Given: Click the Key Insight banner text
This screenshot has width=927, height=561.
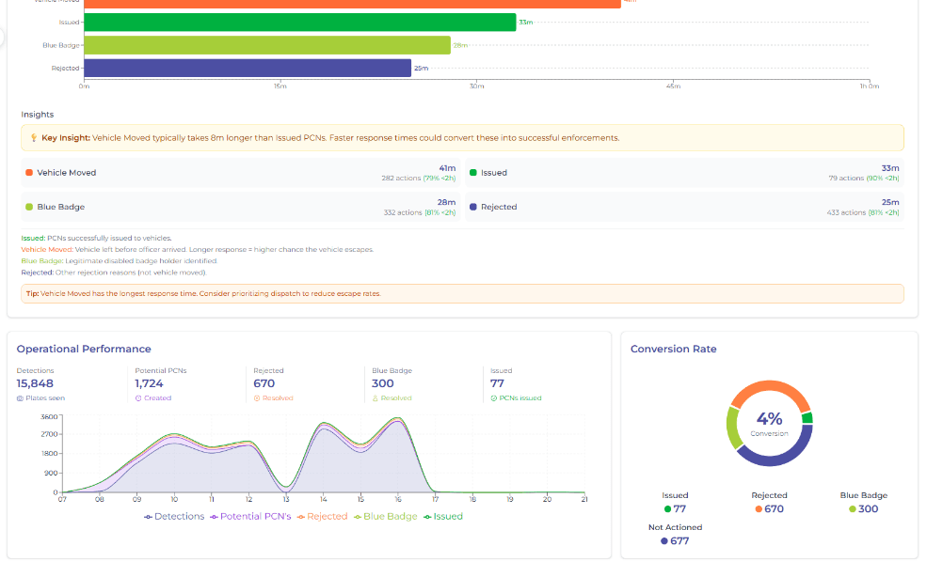Looking at the screenshot, I should [x=330, y=138].
